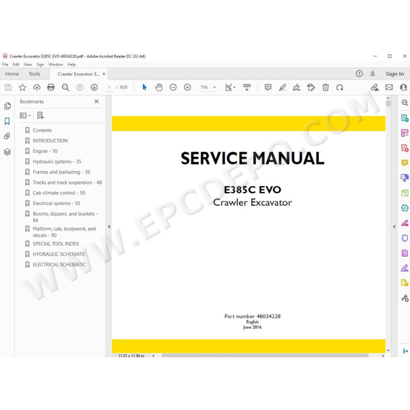The height and width of the screenshot is (410, 410).
Task: Jump to Frames and ballasting - 39
Action: point(61,172)
